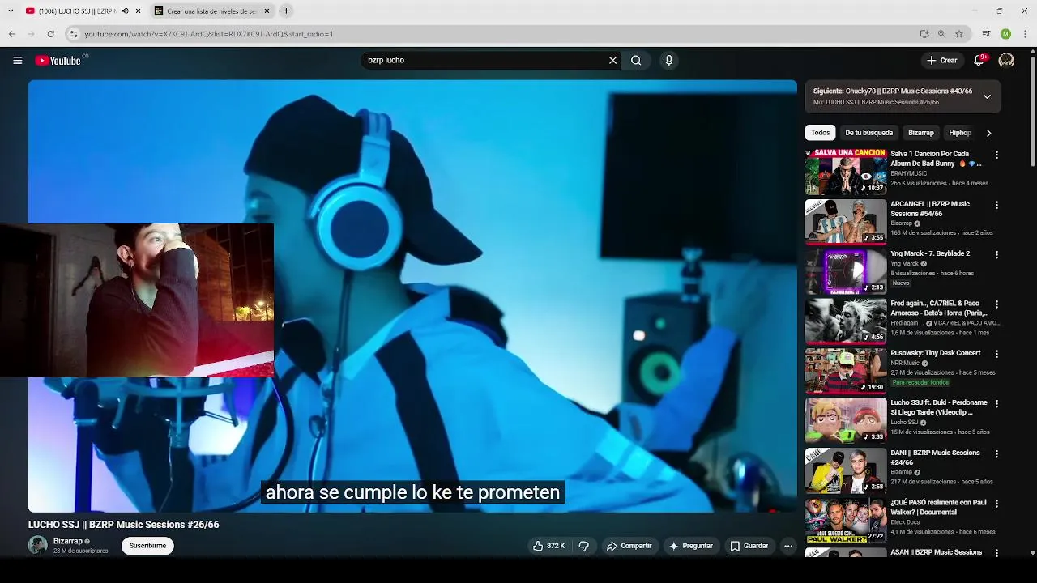The height and width of the screenshot is (583, 1037).
Task: Open the DANI || BZRP Music Sessions title
Action: click(x=935, y=457)
